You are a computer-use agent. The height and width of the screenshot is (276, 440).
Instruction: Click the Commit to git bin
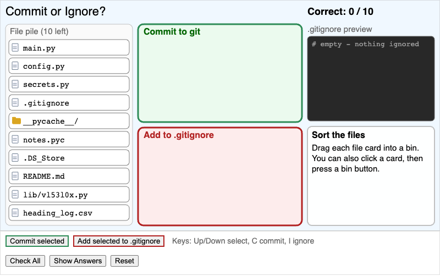[220, 73]
